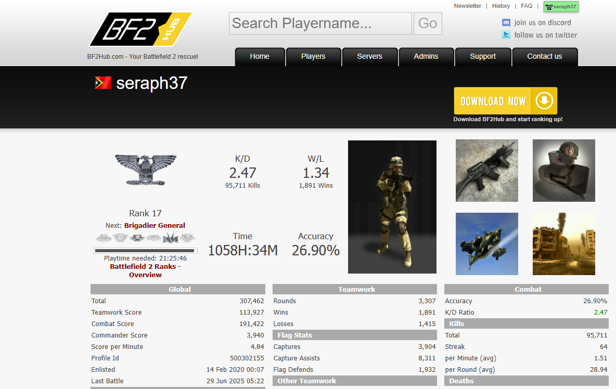Click the DOWNLOAD NOW button
This screenshot has height=389, width=616.
(x=506, y=101)
